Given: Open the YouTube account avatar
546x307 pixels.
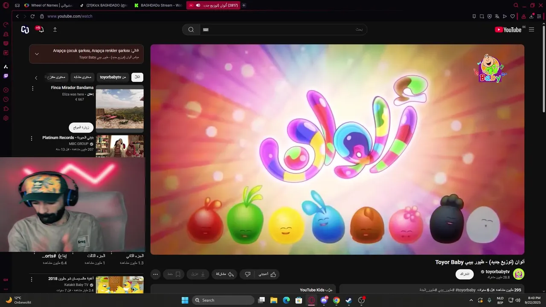Looking at the screenshot, I should (25, 29).
